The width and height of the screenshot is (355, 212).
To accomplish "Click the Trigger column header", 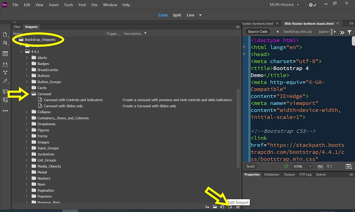I will [x=113, y=34].
